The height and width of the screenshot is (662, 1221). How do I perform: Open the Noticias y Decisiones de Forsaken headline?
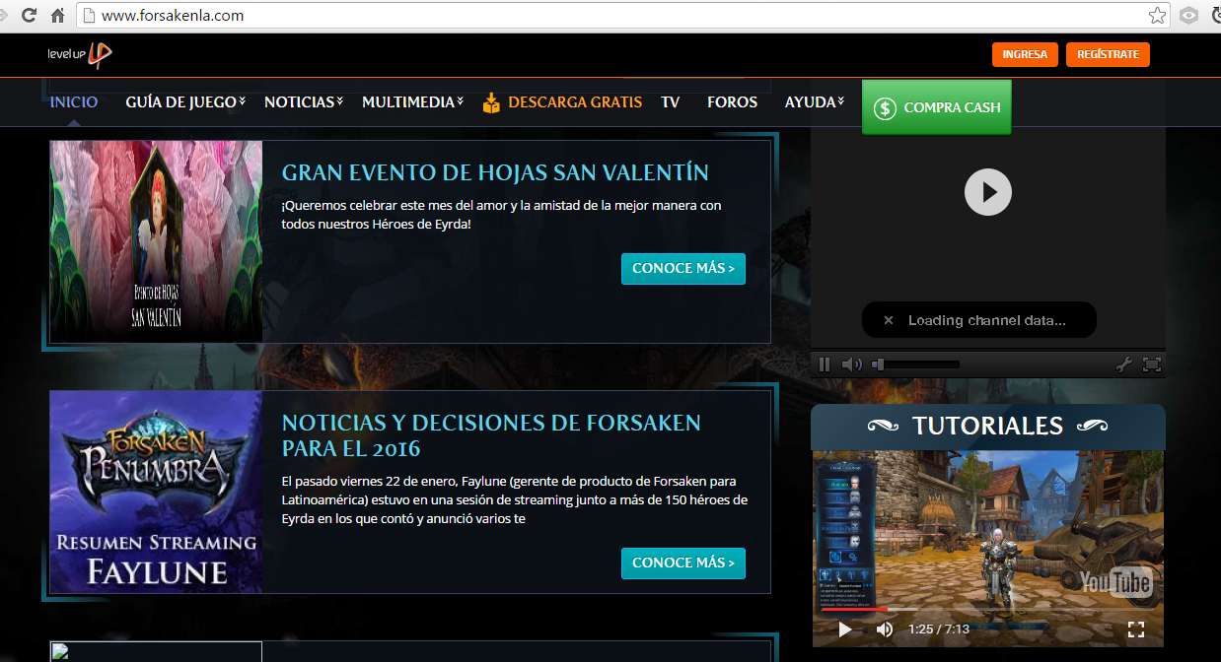click(491, 435)
